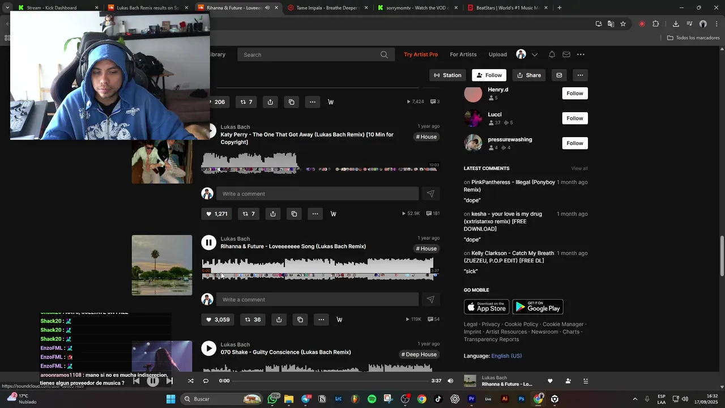Open Spotify from Windows taskbar
This screenshot has height=408, width=725.
click(x=372, y=399)
